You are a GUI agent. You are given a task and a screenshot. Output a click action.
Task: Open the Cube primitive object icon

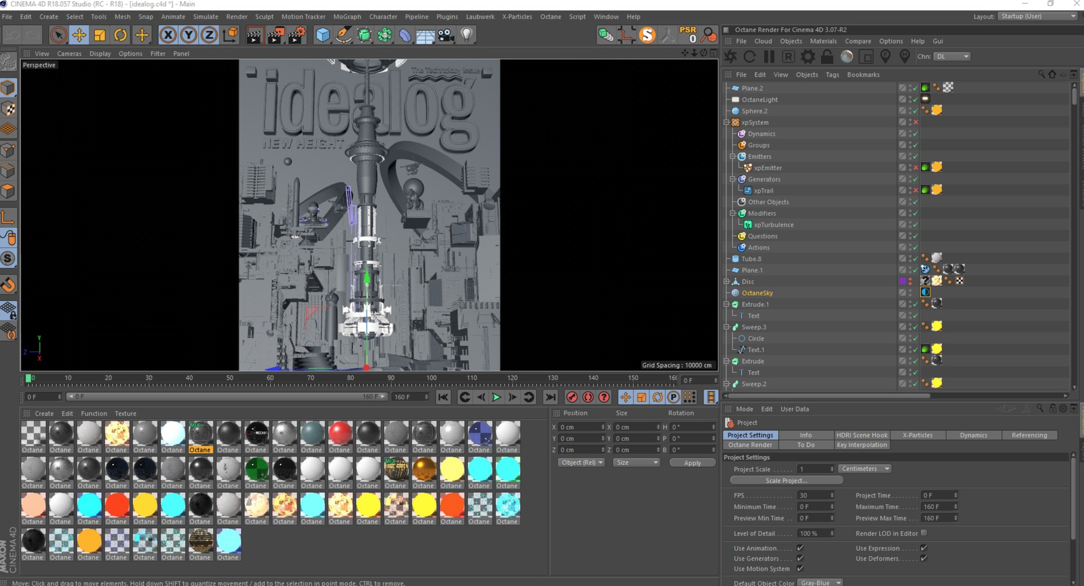(x=322, y=35)
